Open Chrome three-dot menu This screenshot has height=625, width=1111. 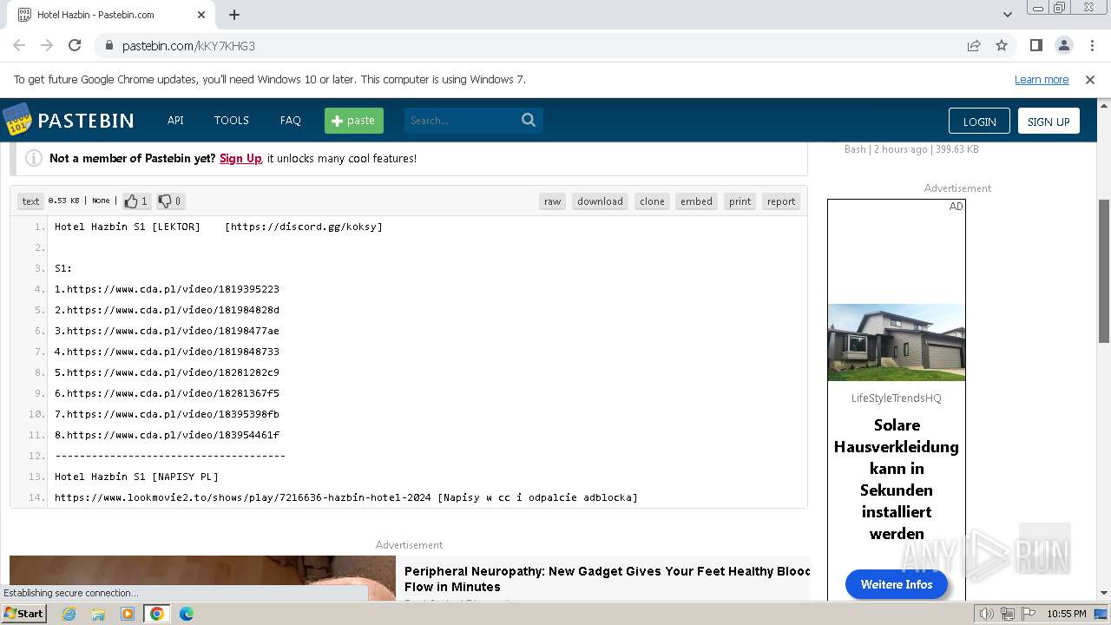1091,45
